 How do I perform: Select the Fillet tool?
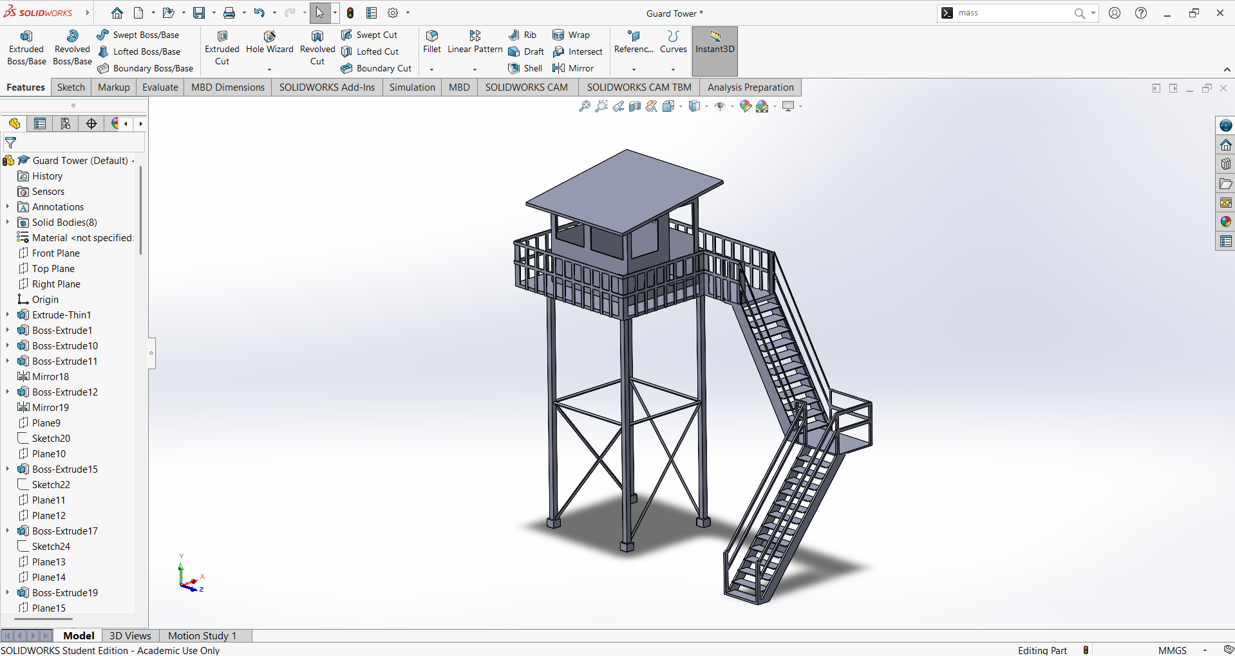[432, 42]
